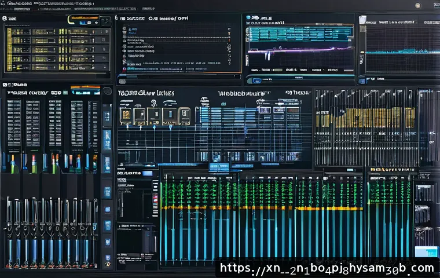
Task: Toggle the box ending the last yellow rack row
Action: (x=105, y=67)
